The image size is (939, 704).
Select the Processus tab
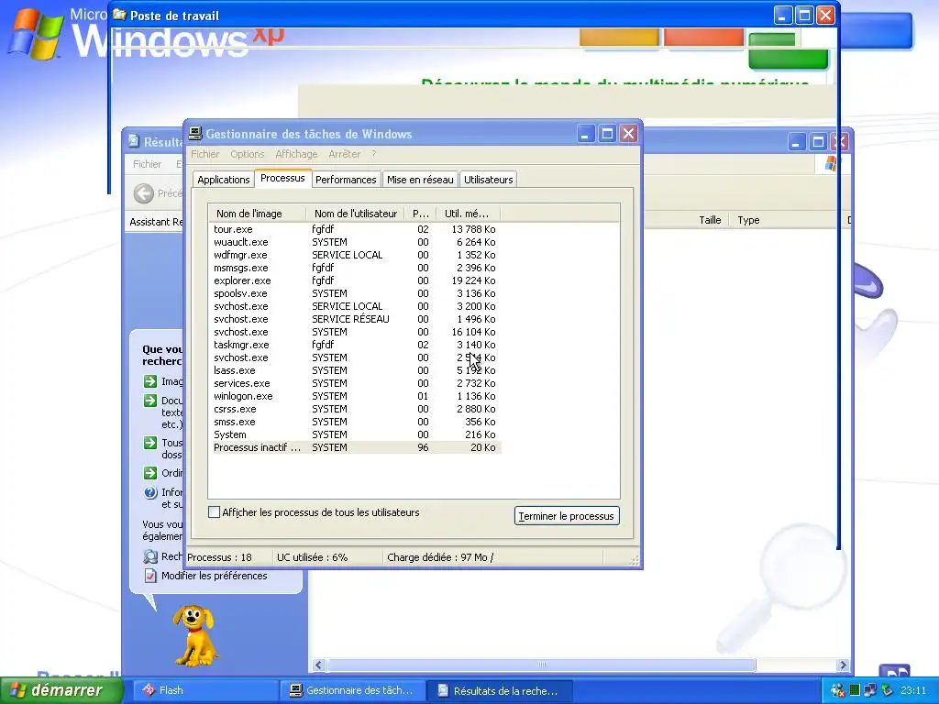[282, 178]
